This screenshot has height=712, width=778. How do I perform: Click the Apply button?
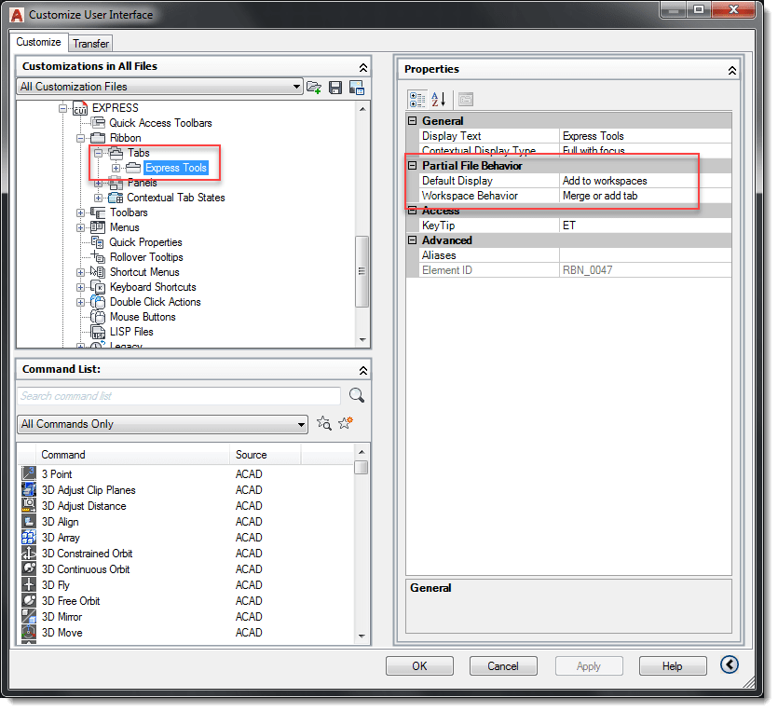[x=589, y=665]
